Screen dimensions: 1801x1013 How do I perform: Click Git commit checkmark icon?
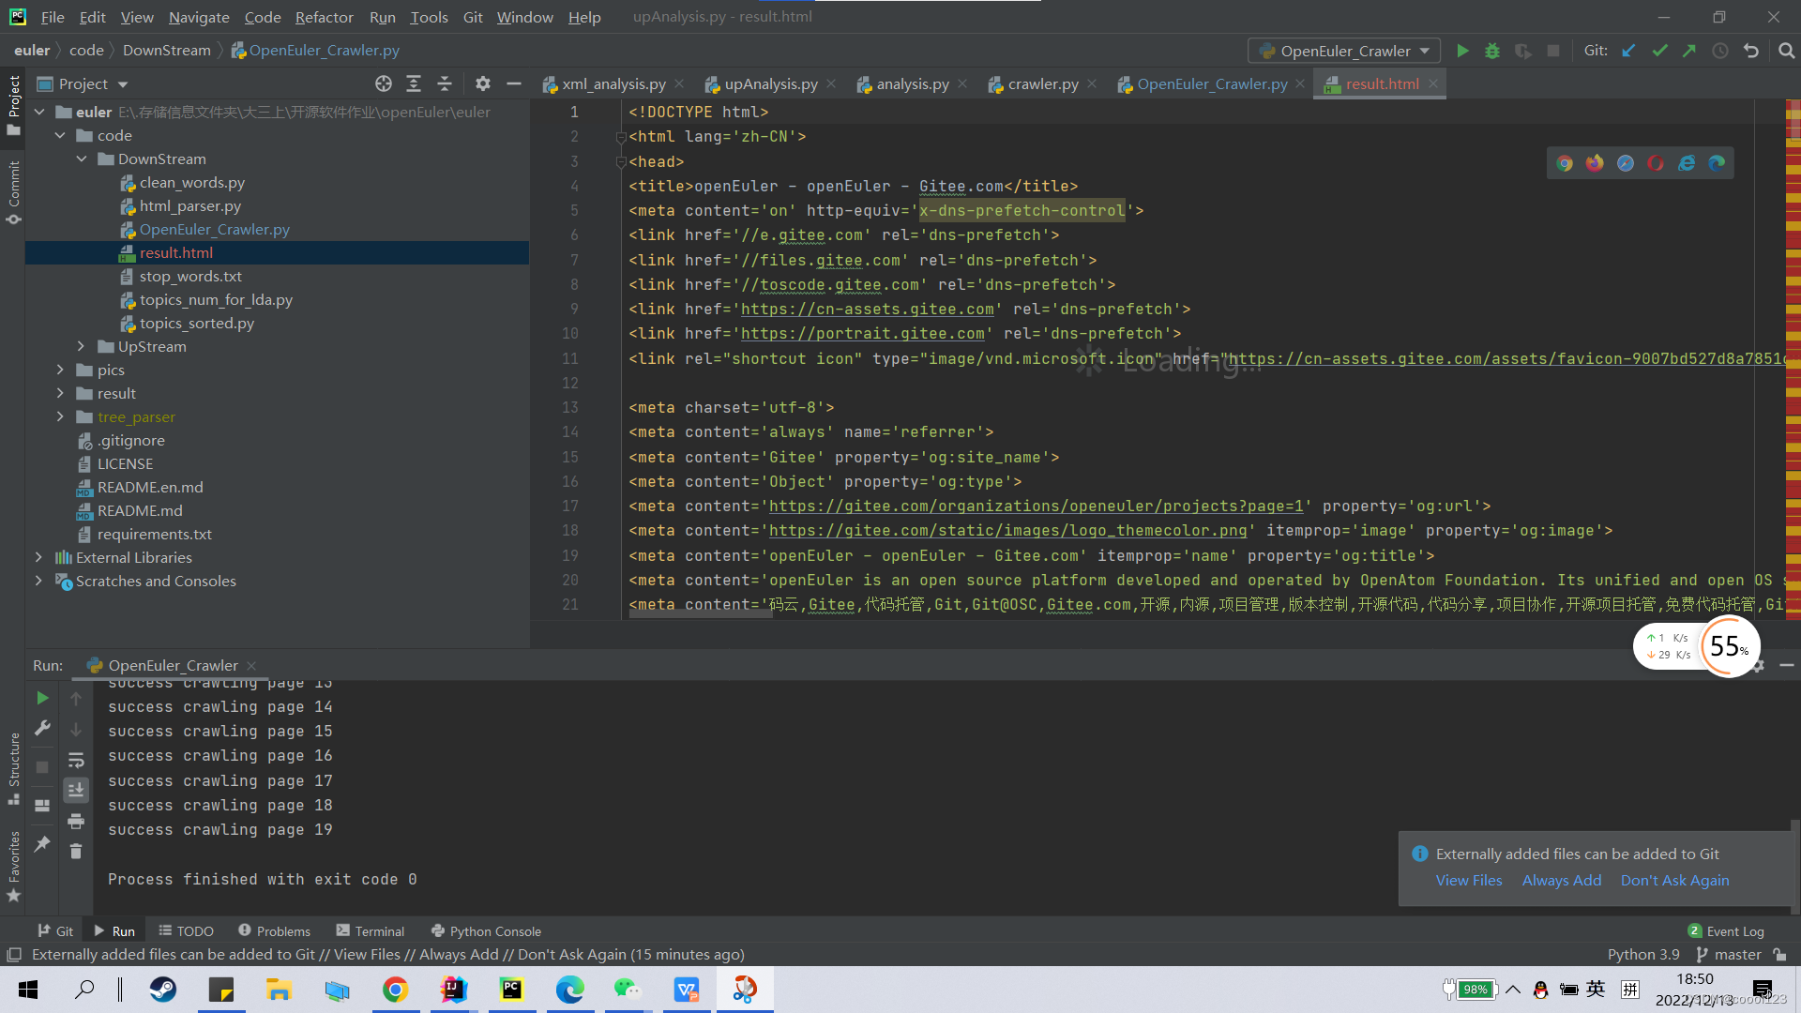1659,51
